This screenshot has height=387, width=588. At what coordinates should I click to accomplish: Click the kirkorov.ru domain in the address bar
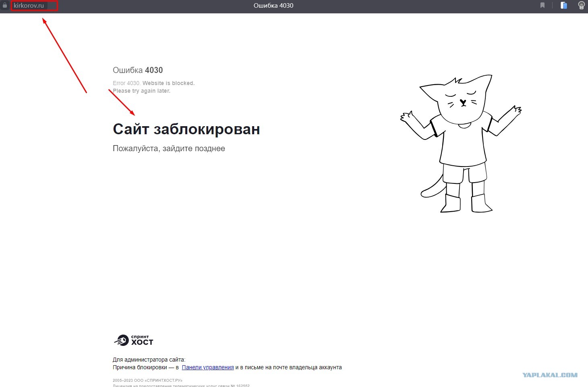coord(29,6)
